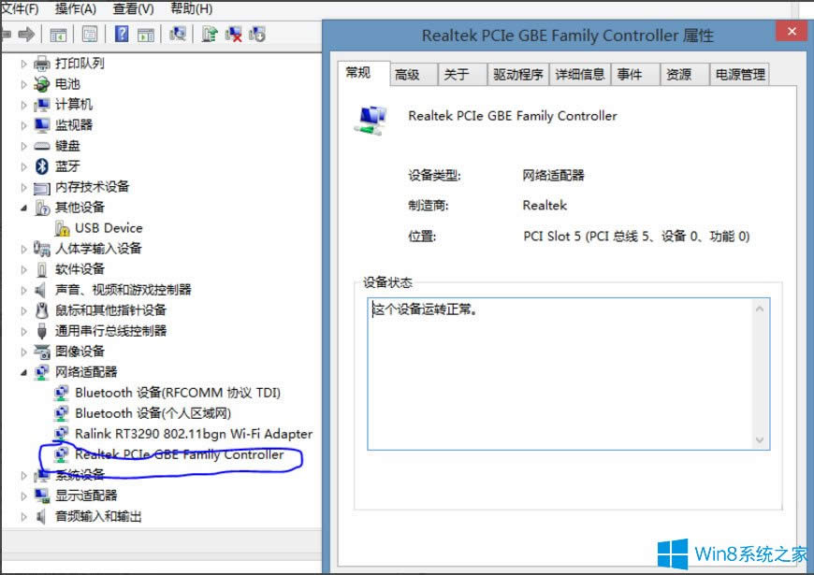This screenshot has height=575, width=814.
Task: Click the Forward navigation arrow icon
Action: point(27,35)
